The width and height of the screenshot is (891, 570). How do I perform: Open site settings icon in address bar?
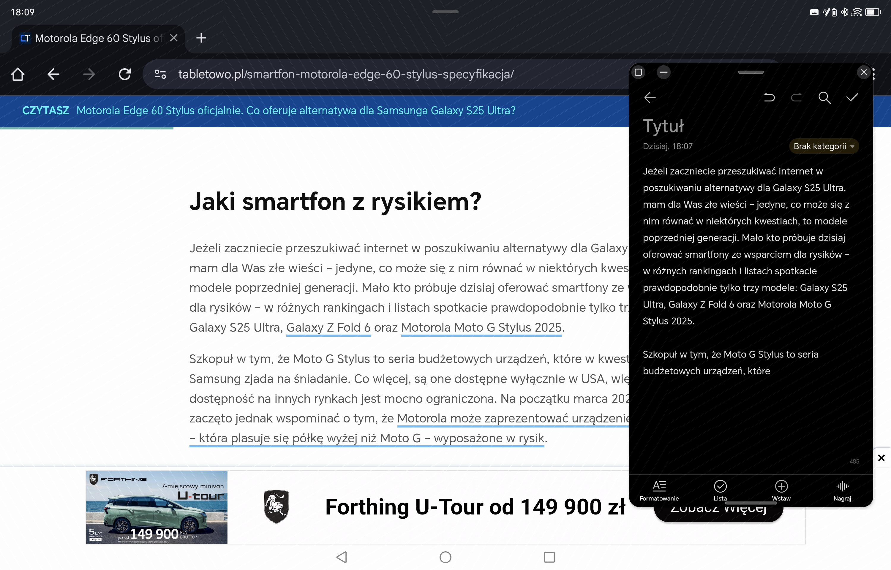(160, 75)
